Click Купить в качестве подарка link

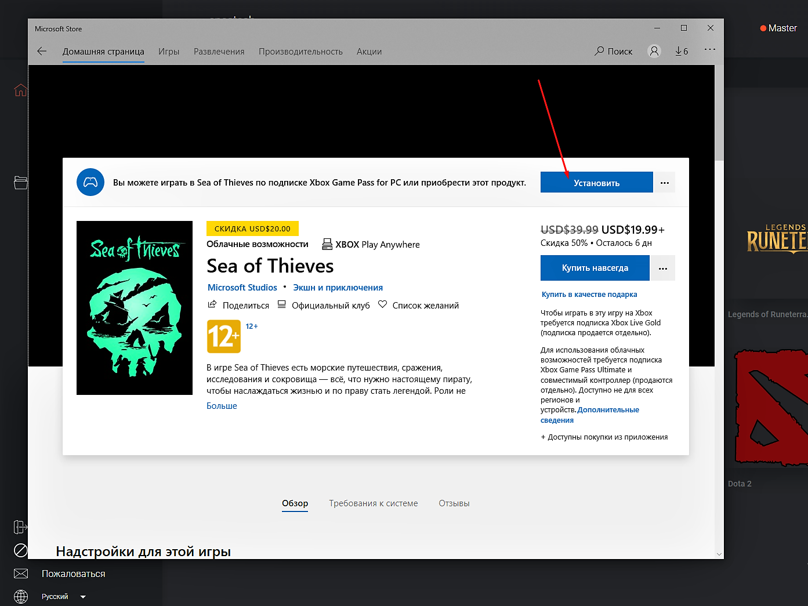(589, 295)
